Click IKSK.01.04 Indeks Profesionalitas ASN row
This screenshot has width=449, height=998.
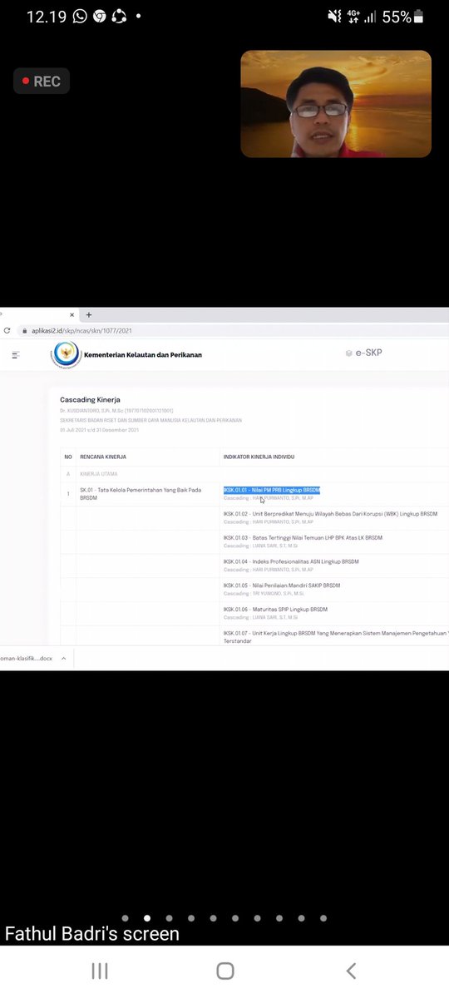point(291,561)
